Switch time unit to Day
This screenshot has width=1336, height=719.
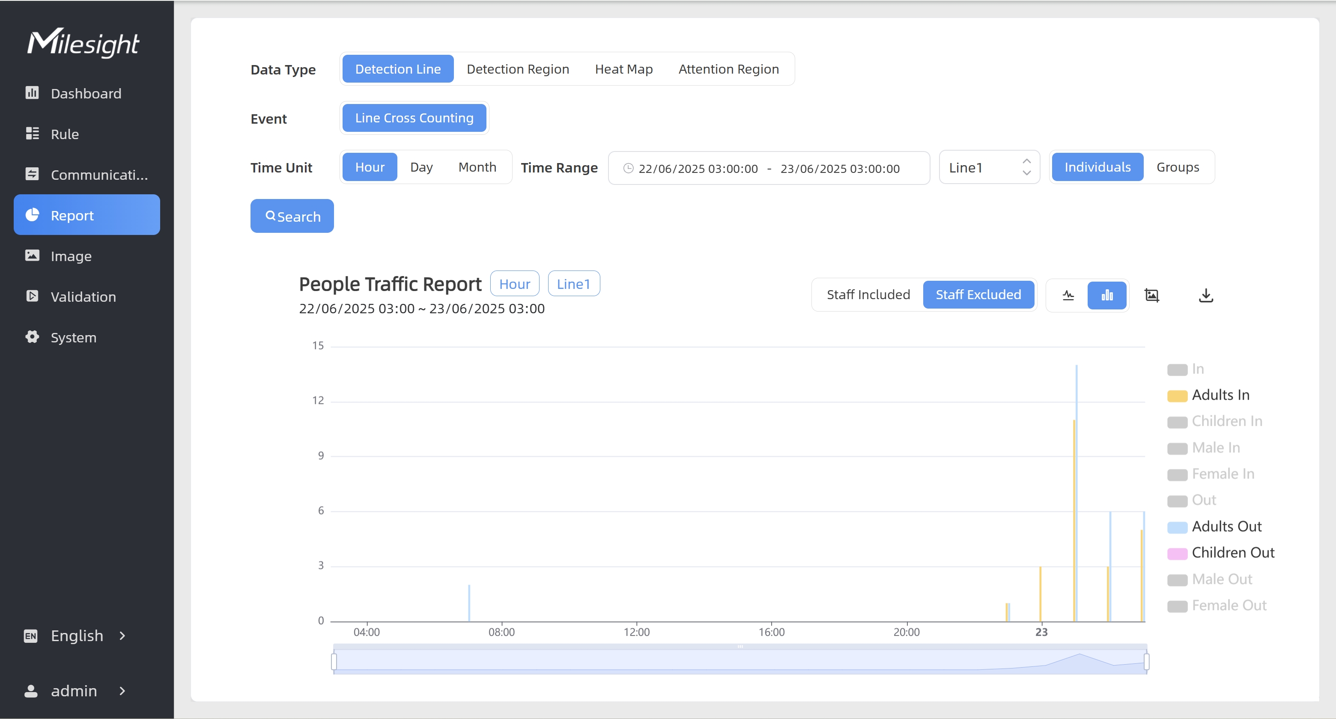(x=421, y=167)
